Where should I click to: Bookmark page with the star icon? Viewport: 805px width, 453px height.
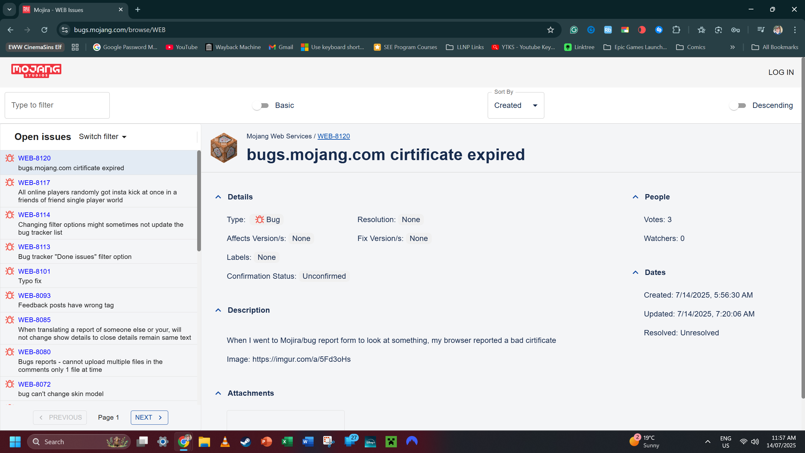coord(550,30)
